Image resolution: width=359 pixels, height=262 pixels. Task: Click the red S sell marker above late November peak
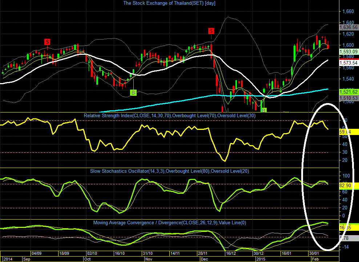click(211, 31)
